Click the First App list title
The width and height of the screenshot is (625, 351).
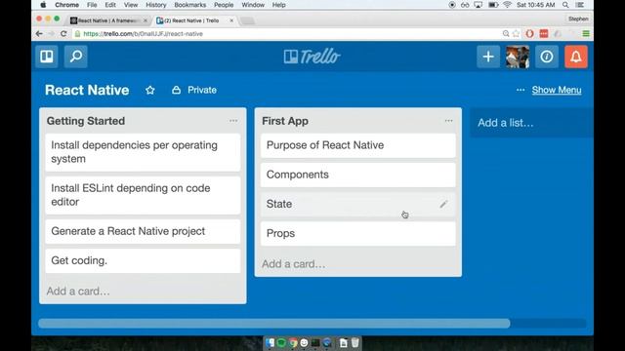[x=285, y=121]
